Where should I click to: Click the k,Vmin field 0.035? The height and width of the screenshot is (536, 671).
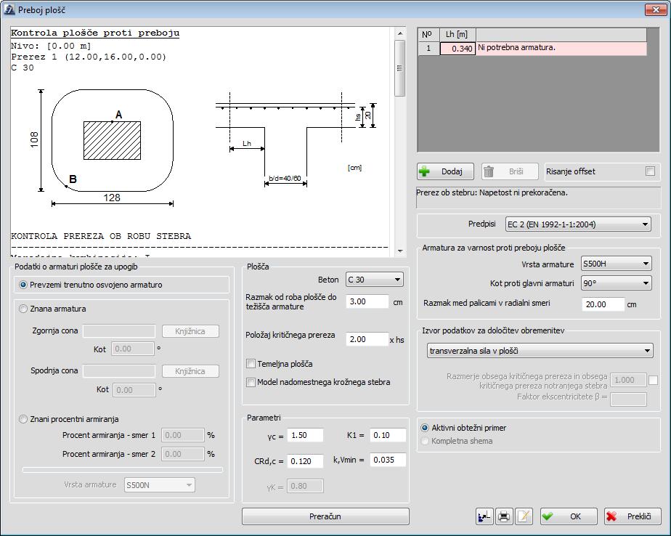387,460
